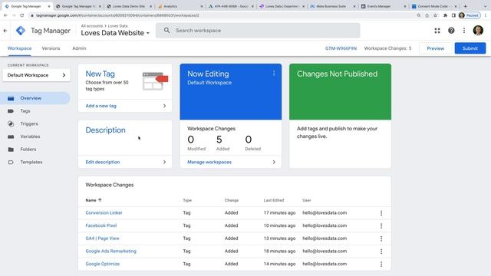
Task: Open Google Ads Remarketing row actions menu
Action: tap(381, 251)
